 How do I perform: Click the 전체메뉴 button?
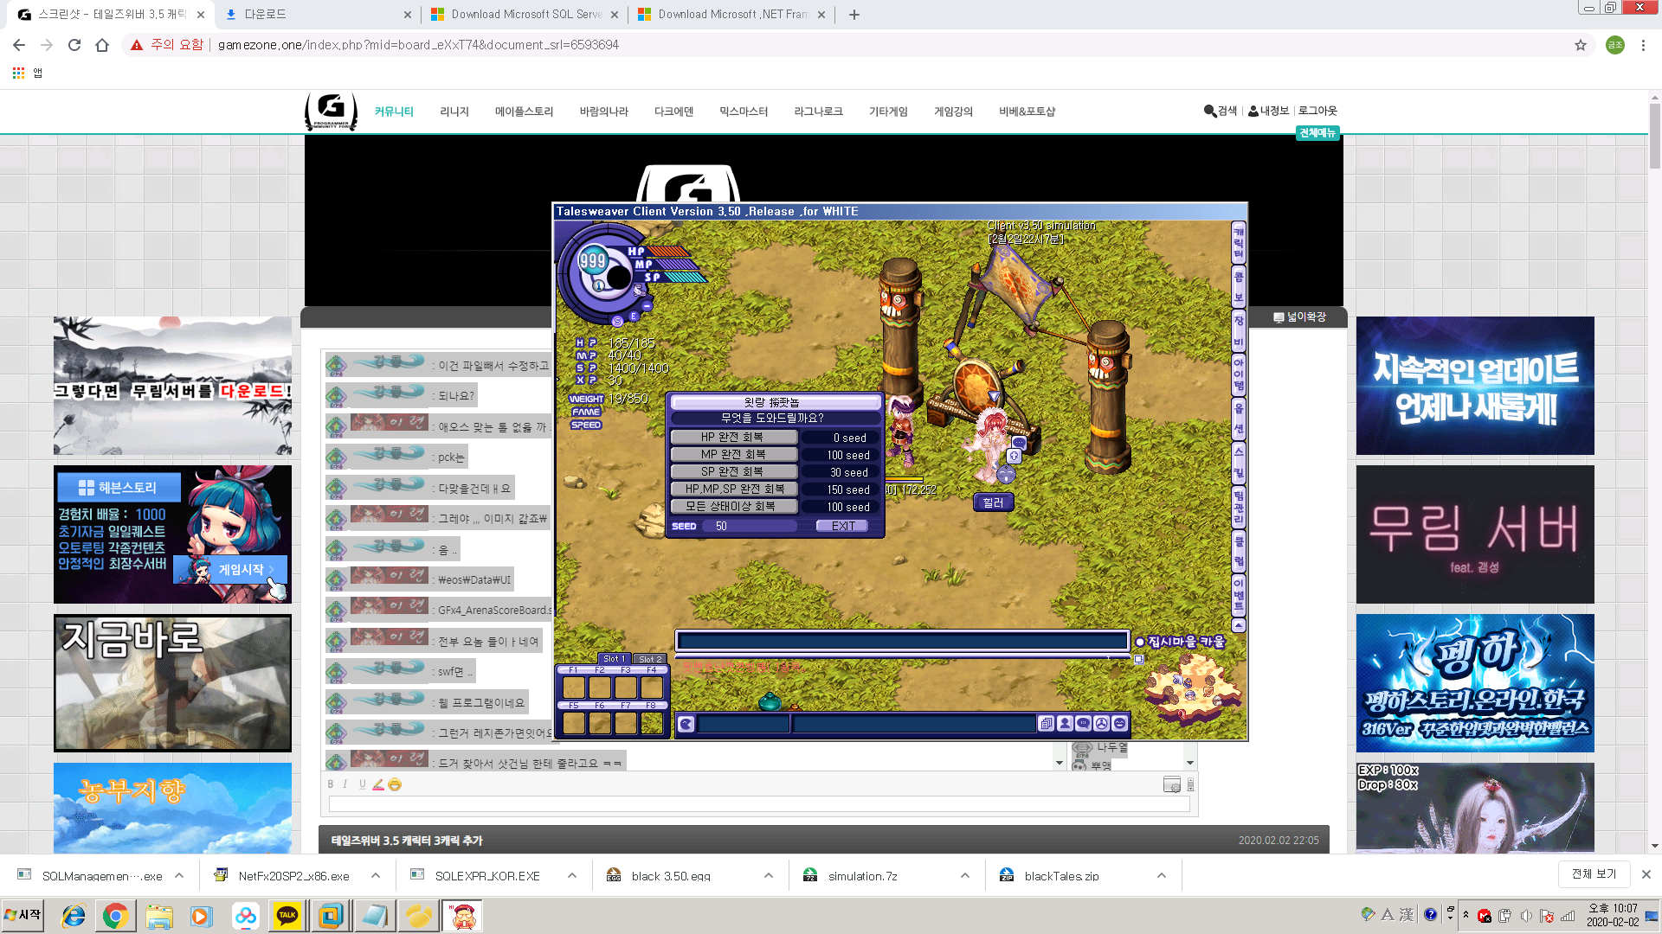tap(1317, 132)
